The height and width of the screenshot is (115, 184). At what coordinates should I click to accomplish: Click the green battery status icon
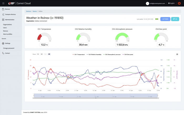pyautogui.click(x=157, y=19)
